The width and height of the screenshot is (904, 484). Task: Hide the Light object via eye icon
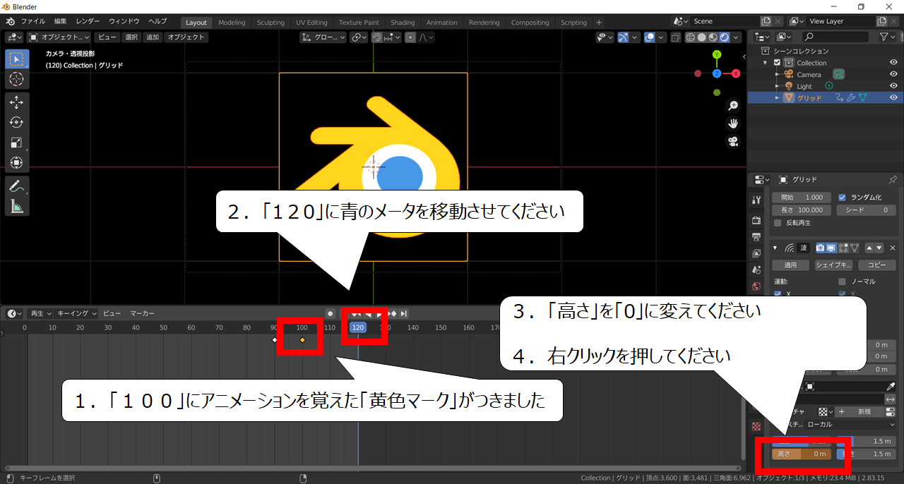tap(893, 86)
